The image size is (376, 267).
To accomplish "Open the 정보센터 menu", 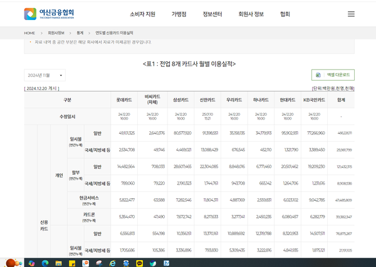I will 212,14.
